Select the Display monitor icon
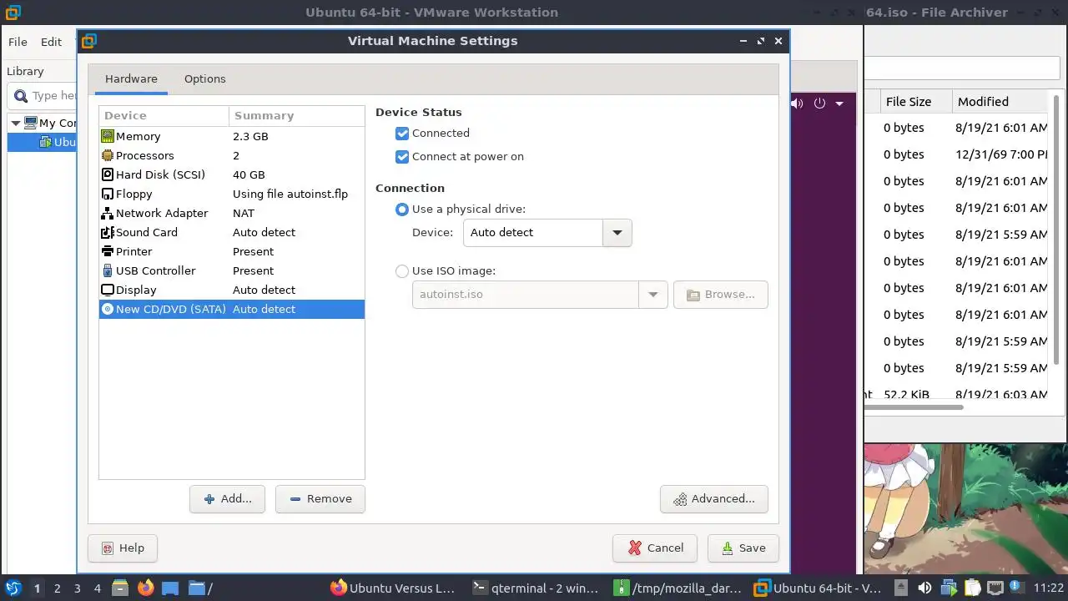1068x601 pixels. click(107, 290)
